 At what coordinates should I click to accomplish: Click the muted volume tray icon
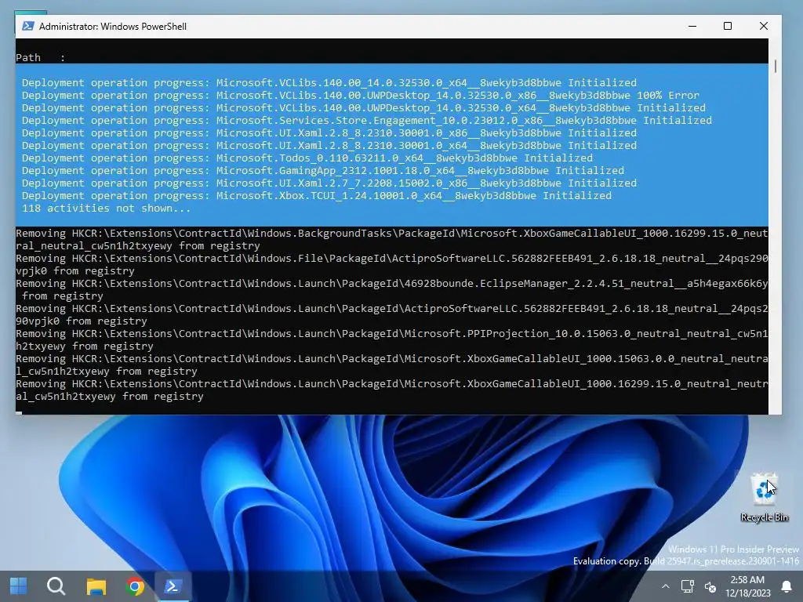click(710, 586)
